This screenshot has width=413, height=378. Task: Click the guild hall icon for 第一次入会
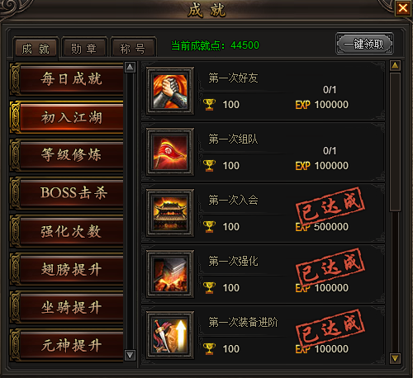170,213
